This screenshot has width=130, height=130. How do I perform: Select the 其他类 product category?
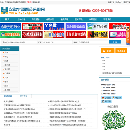coord(7,90)
